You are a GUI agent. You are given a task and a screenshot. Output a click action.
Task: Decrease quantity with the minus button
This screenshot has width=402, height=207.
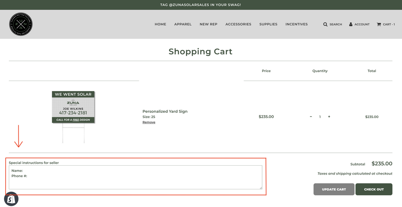(x=311, y=117)
